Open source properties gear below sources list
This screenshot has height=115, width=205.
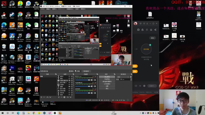64,97
